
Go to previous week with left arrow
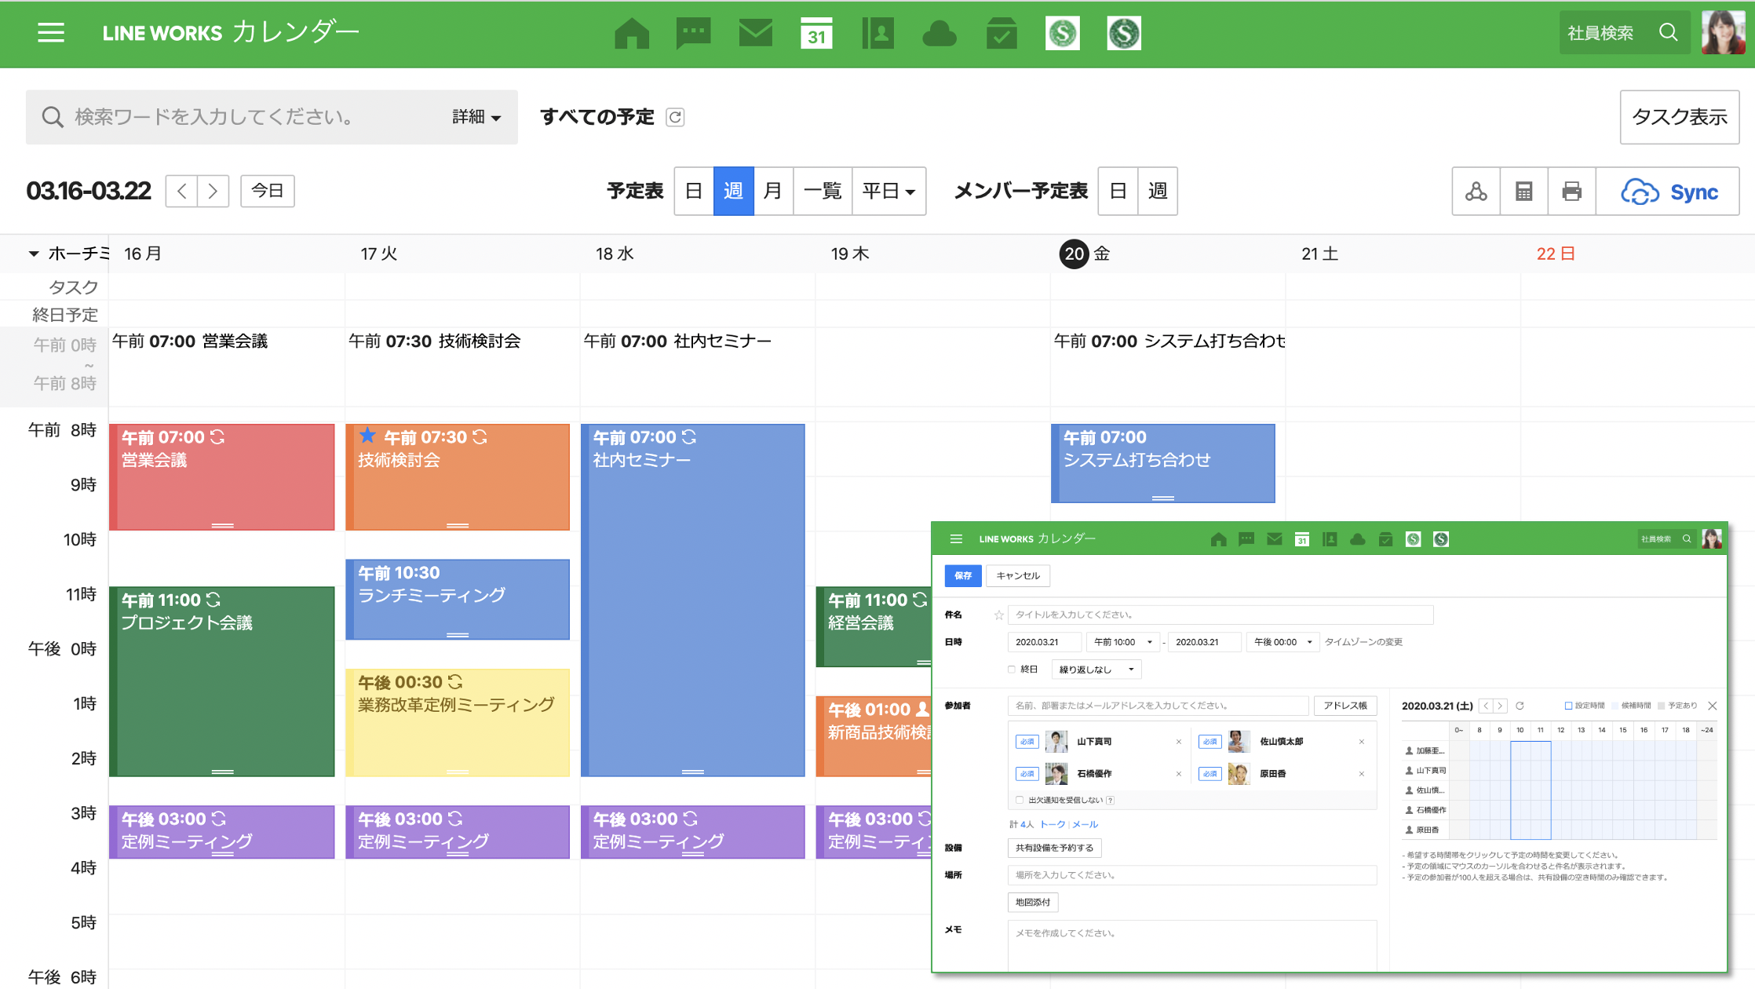[181, 191]
